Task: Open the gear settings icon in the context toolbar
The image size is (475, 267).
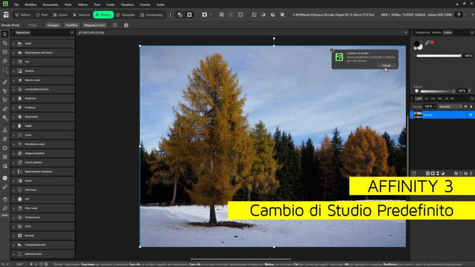Action: point(126,25)
